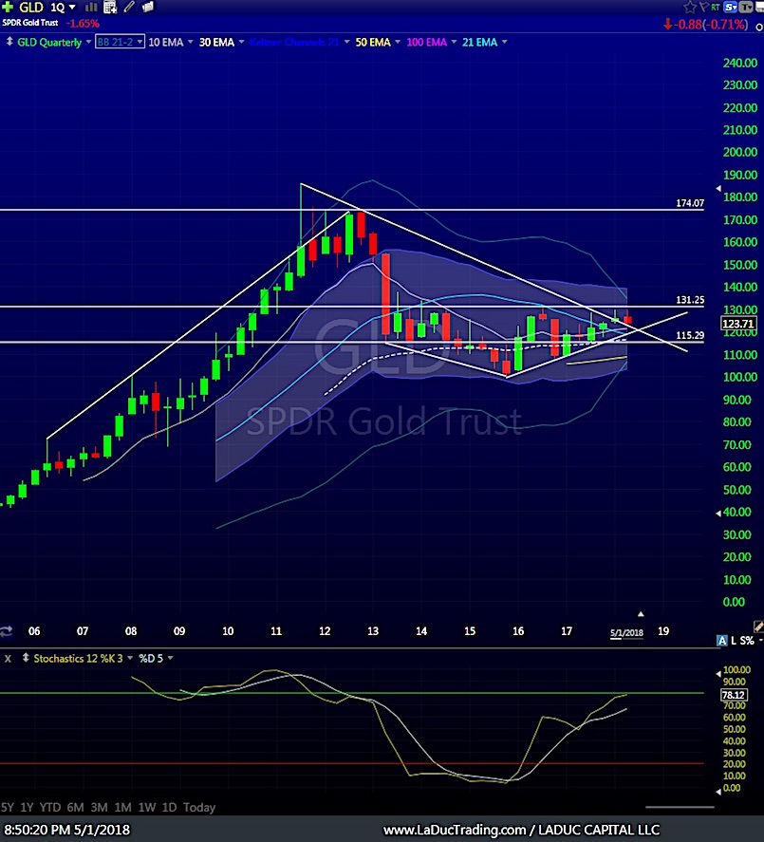Click the left arrow marker near 40.00
This screenshot has width=764, height=842.
[x=718, y=514]
